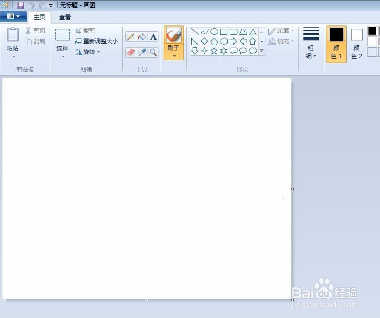This screenshot has height=318, width=380.
Task: Expand the full shapes gallery
Action: tap(262, 51)
